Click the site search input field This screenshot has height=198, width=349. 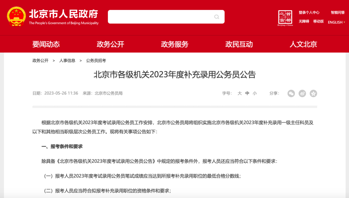pyautogui.click(x=166, y=17)
